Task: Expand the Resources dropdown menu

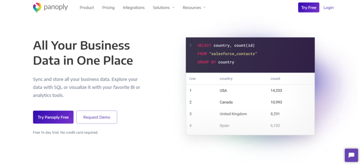Action: (x=194, y=8)
